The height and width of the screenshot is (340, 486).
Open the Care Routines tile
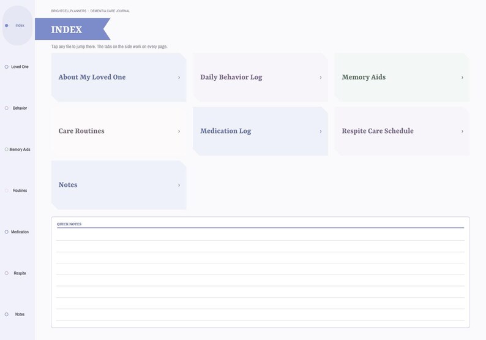119,131
